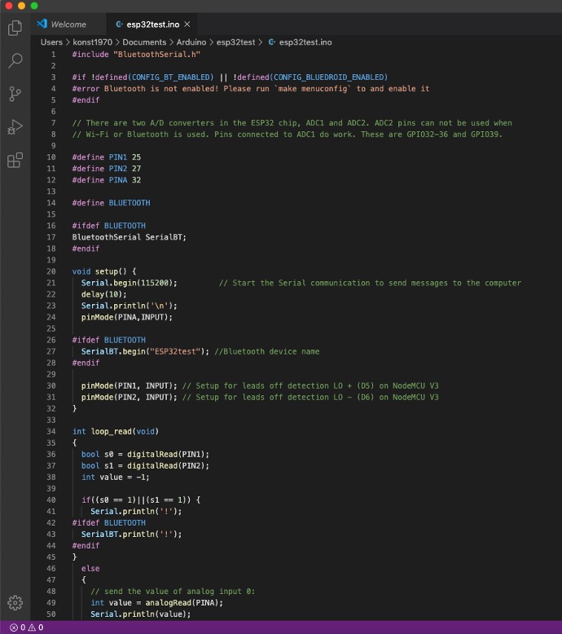
Task: Click pinMode(PINA,INPUT); statement
Action: coord(127,317)
